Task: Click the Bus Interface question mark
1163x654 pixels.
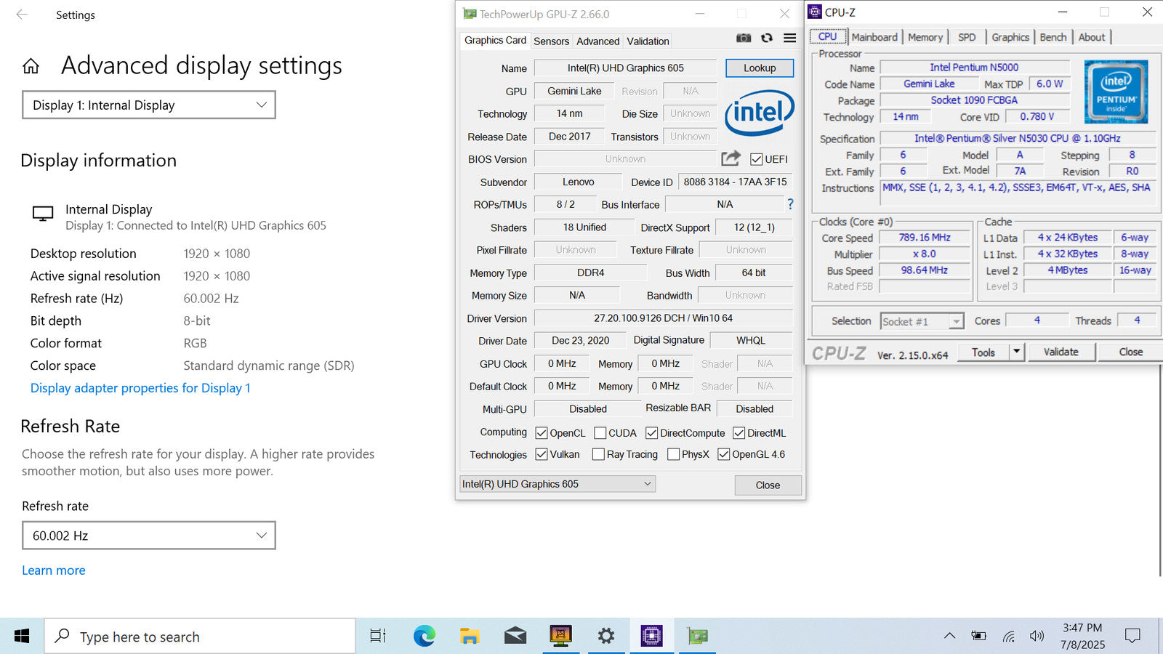Action: pyautogui.click(x=790, y=204)
